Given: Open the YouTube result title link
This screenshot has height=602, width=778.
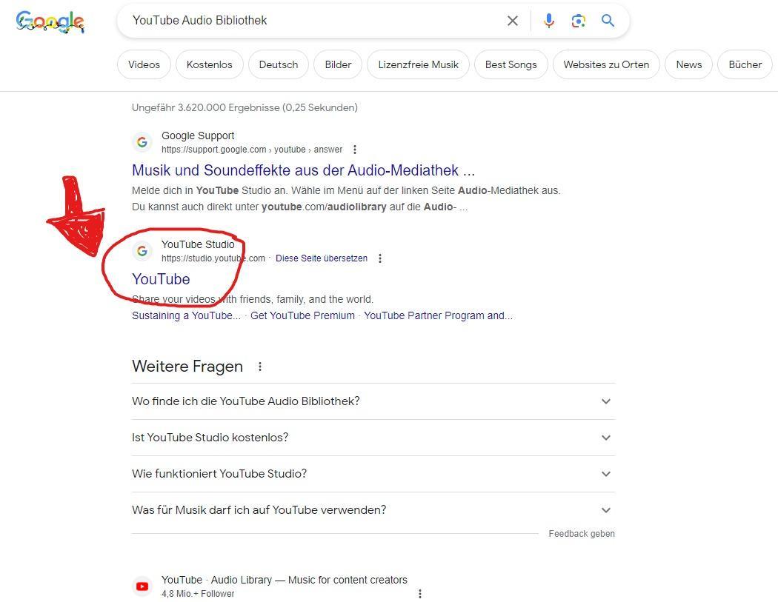Looking at the screenshot, I should tap(161, 279).
